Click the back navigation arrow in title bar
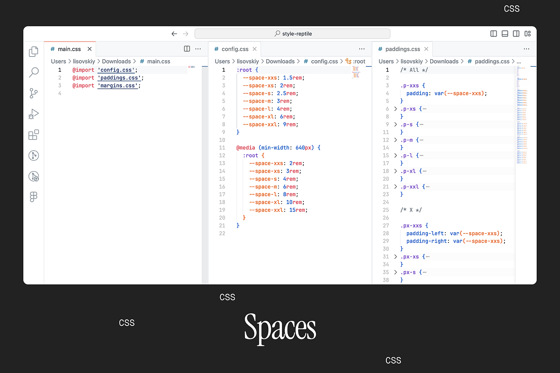This screenshot has width=560, height=373. click(174, 34)
